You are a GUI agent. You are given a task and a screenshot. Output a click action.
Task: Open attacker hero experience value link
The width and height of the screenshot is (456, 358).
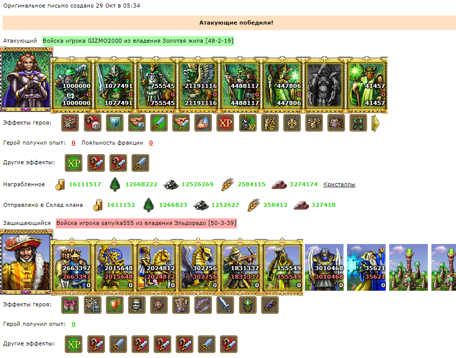[74, 143]
